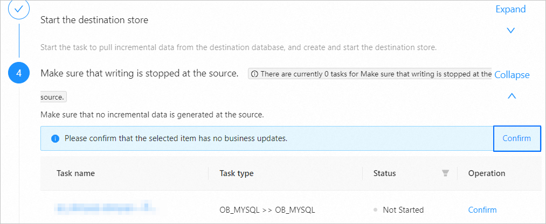Click the Task type column header
Viewport: 546px width, 224px height.
point(237,173)
